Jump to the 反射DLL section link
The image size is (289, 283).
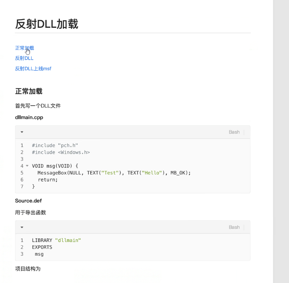coord(24,58)
